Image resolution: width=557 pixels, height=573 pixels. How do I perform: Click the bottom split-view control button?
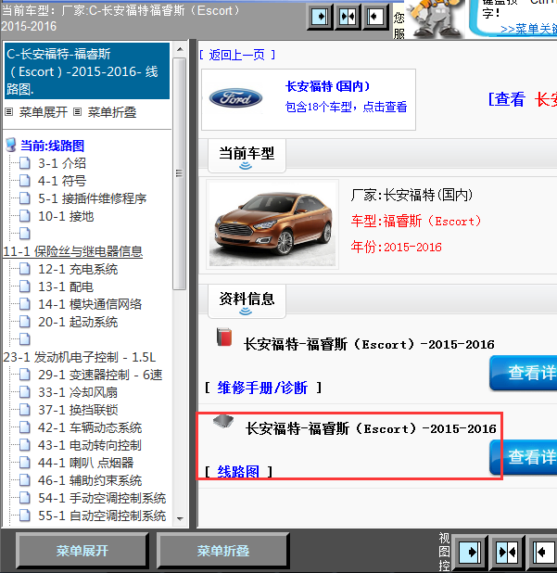(507, 552)
